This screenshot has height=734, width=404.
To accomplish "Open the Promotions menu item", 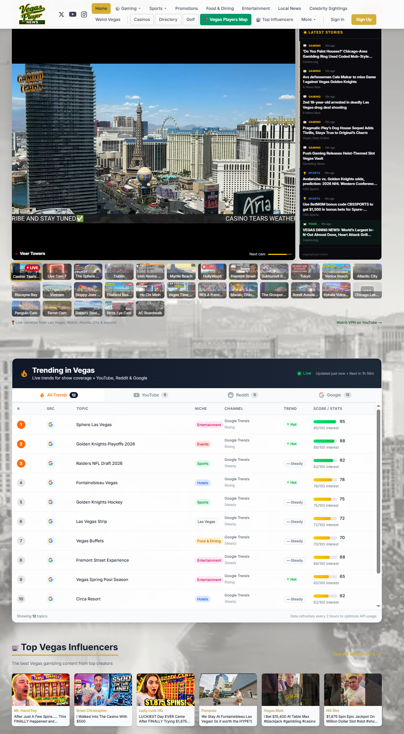I will pyautogui.click(x=187, y=8).
